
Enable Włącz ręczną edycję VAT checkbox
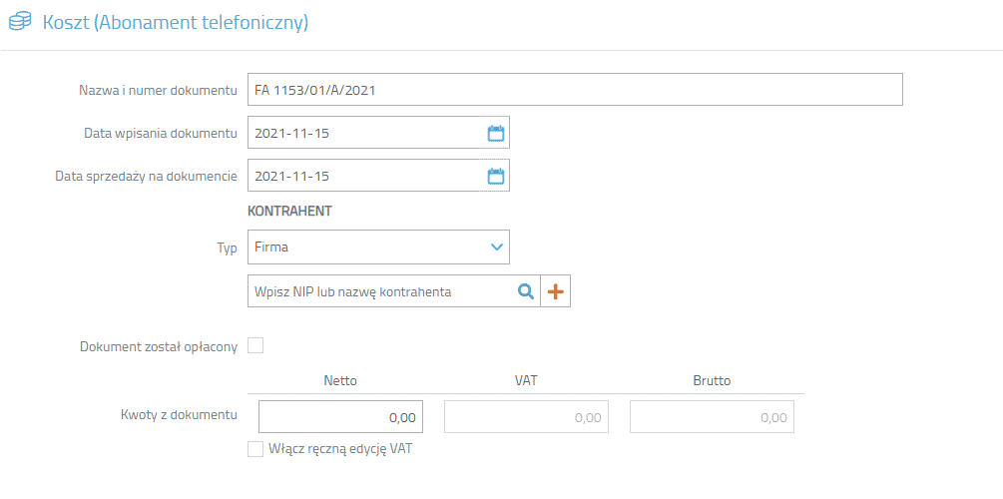(255, 449)
